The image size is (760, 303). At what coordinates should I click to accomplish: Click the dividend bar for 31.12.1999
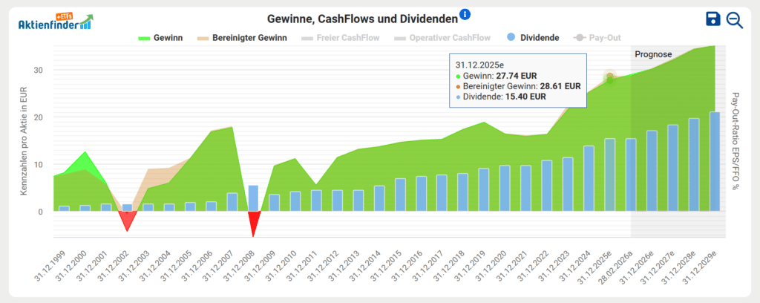(x=64, y=208)
